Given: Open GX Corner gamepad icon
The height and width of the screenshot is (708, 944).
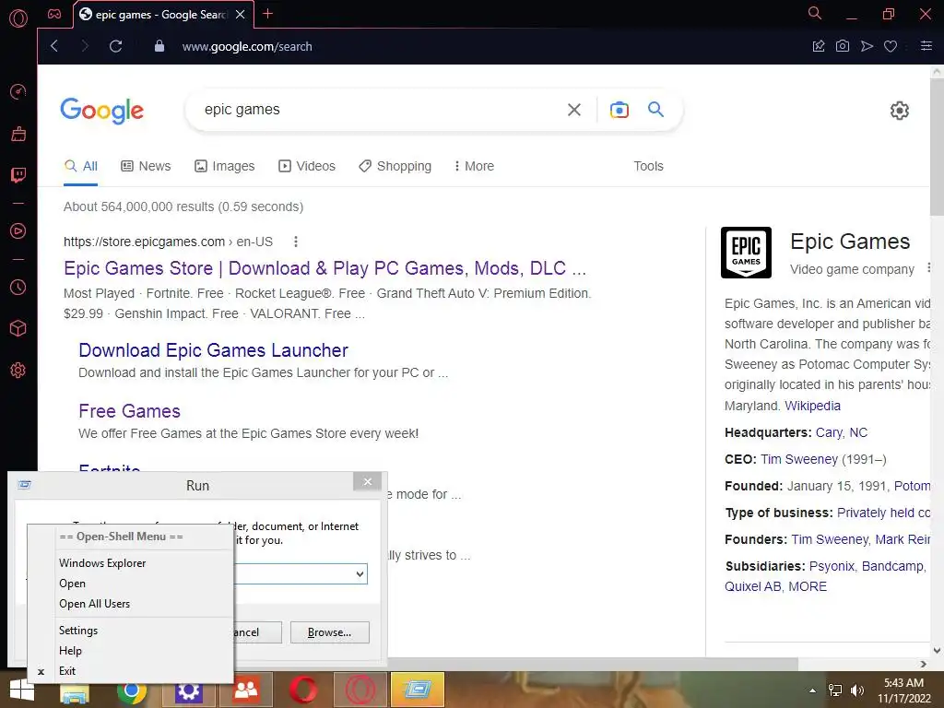Looking at the screenshot, I should coord(54,14).
